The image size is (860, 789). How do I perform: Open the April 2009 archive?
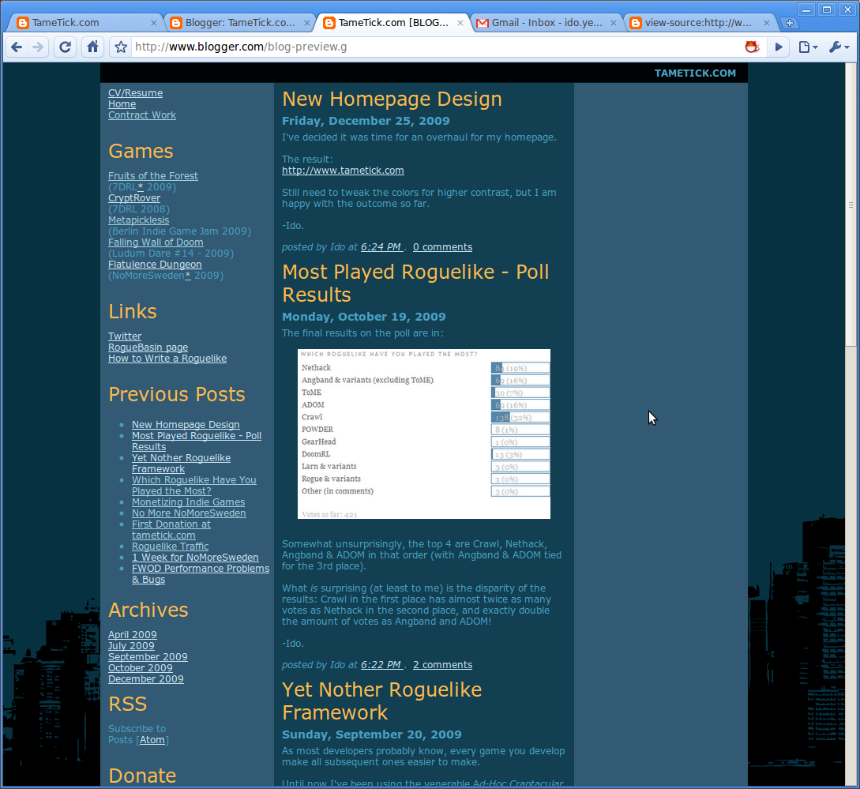pyautogui.click(x=132, y=635)
